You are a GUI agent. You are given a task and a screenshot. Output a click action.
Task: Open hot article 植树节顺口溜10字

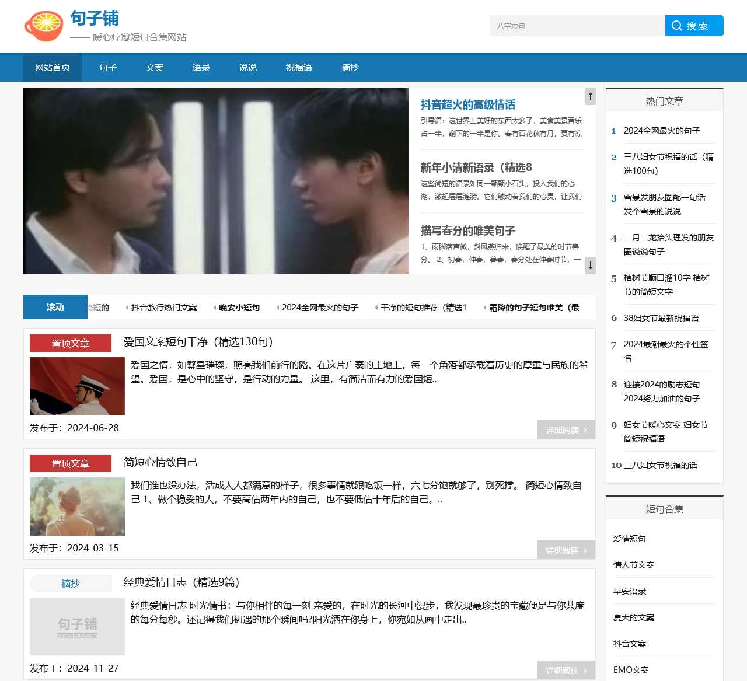click(x=666, y=285)
